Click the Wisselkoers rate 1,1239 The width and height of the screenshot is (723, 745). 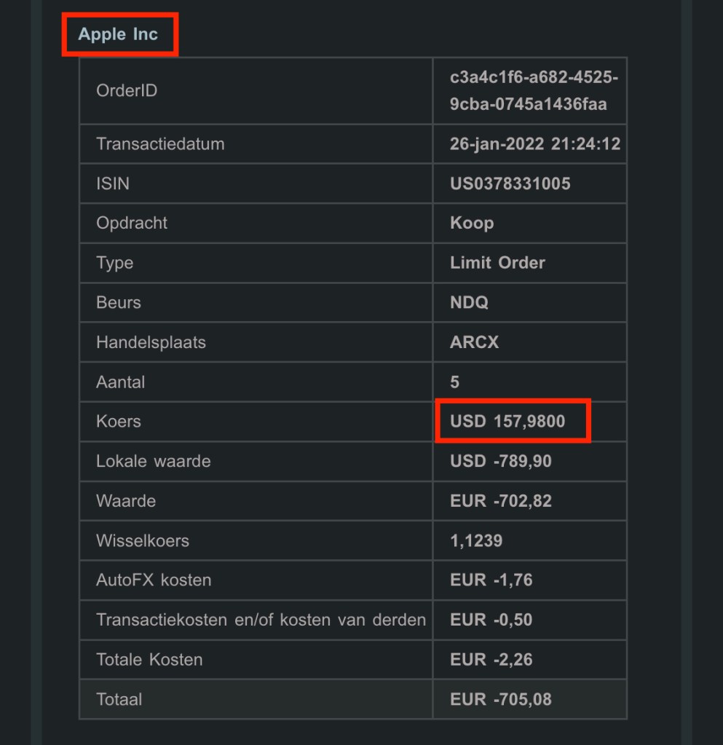pyautogui.click(x=476, y=541)
